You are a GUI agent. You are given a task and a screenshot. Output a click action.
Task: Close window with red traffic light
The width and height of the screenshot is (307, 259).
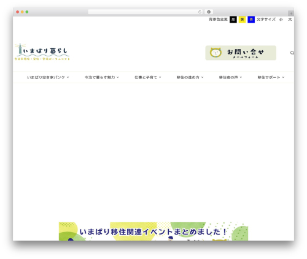click(18, 12)
